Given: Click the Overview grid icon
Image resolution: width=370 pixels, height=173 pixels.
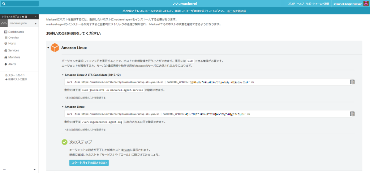Looking at the screenshot, I should pos(6,37).
